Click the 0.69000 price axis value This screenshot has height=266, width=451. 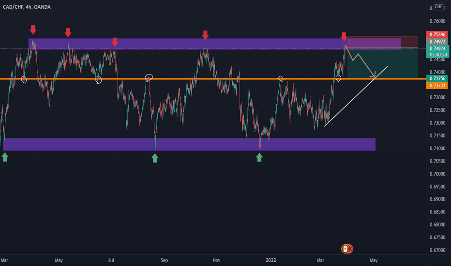tap(437, 199)
